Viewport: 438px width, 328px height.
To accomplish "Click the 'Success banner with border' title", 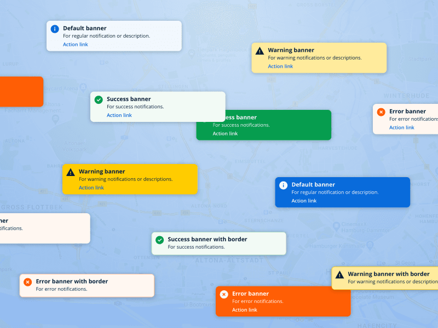I will point(208,239).
